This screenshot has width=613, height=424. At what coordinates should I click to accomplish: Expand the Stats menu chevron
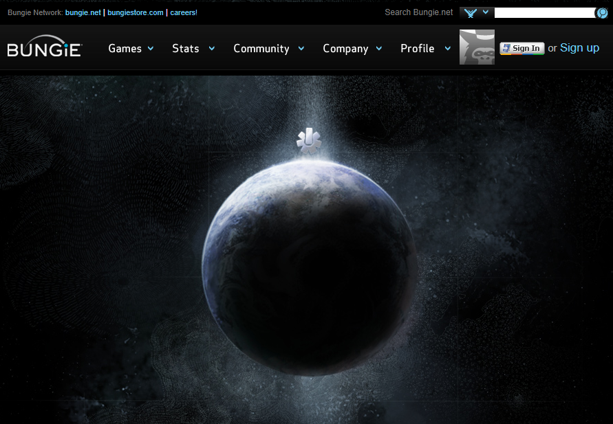click(x=212, y=48)
